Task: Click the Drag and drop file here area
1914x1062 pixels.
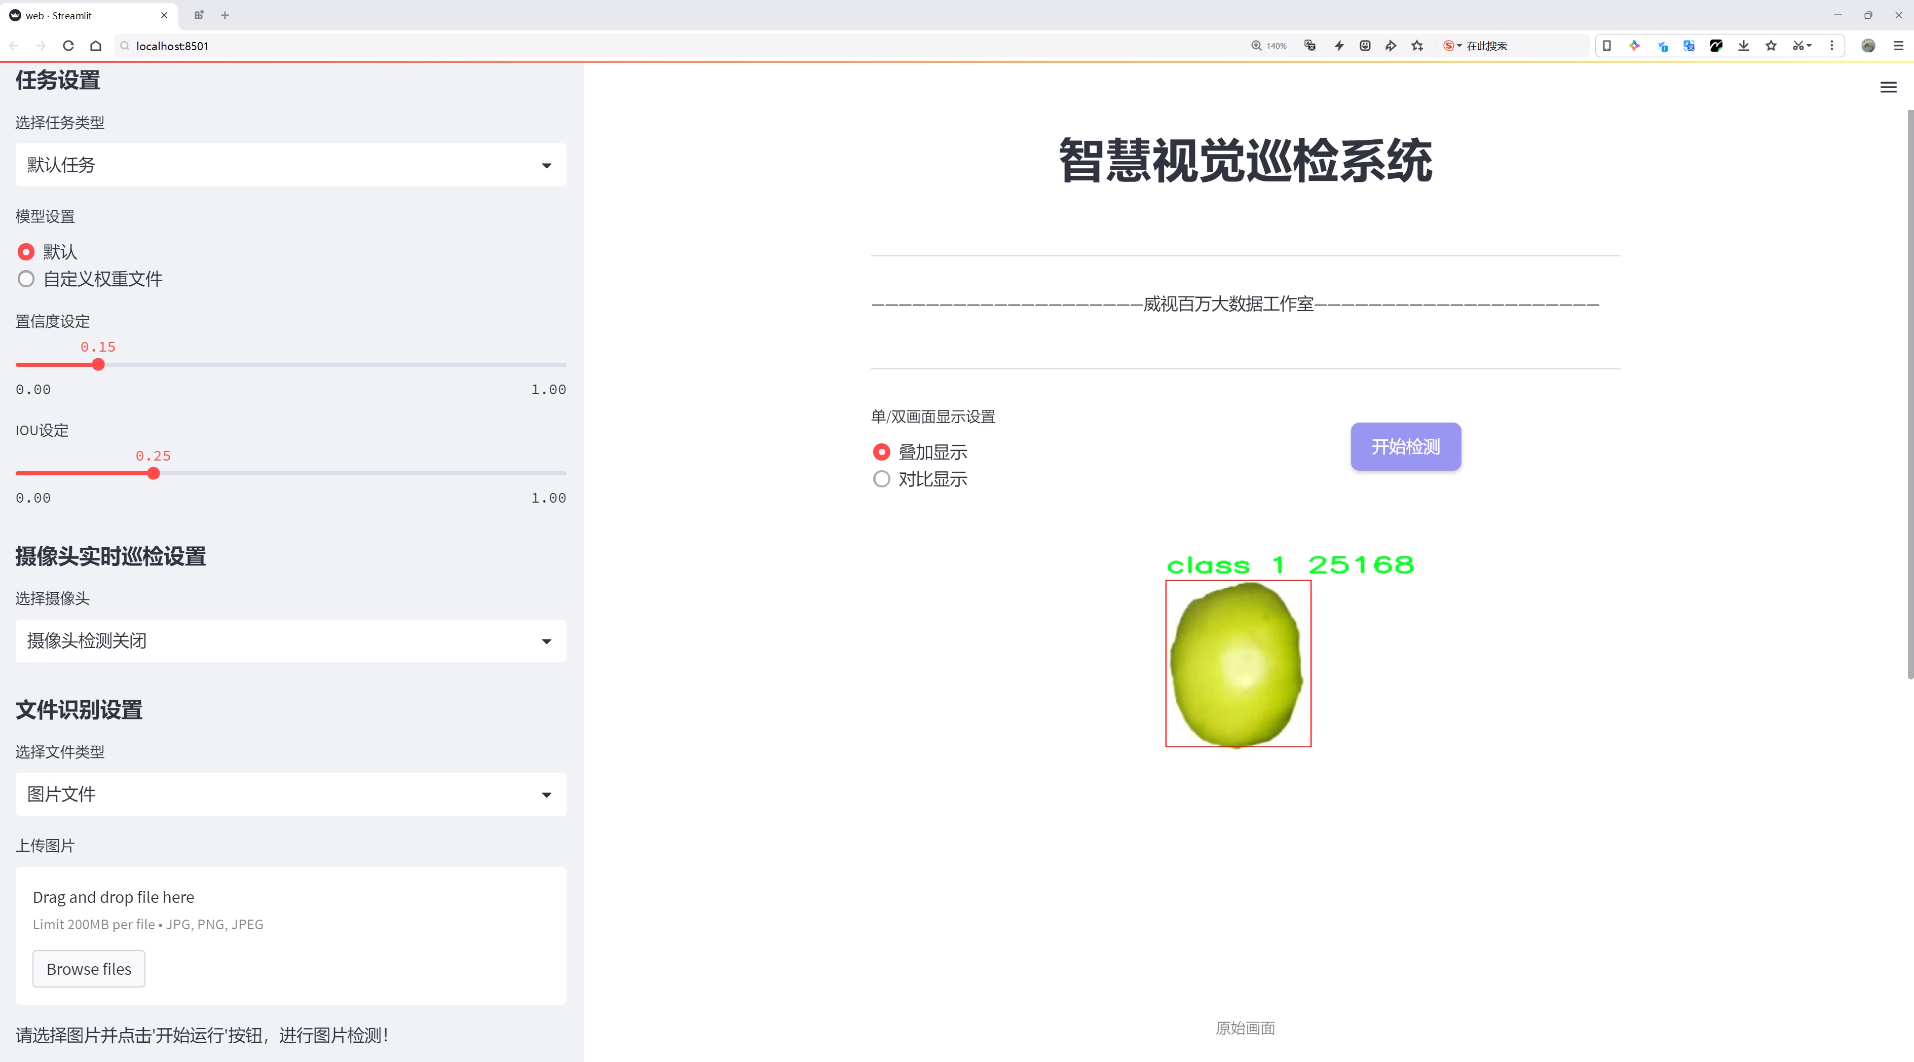Action: click(x=290, y=936)
